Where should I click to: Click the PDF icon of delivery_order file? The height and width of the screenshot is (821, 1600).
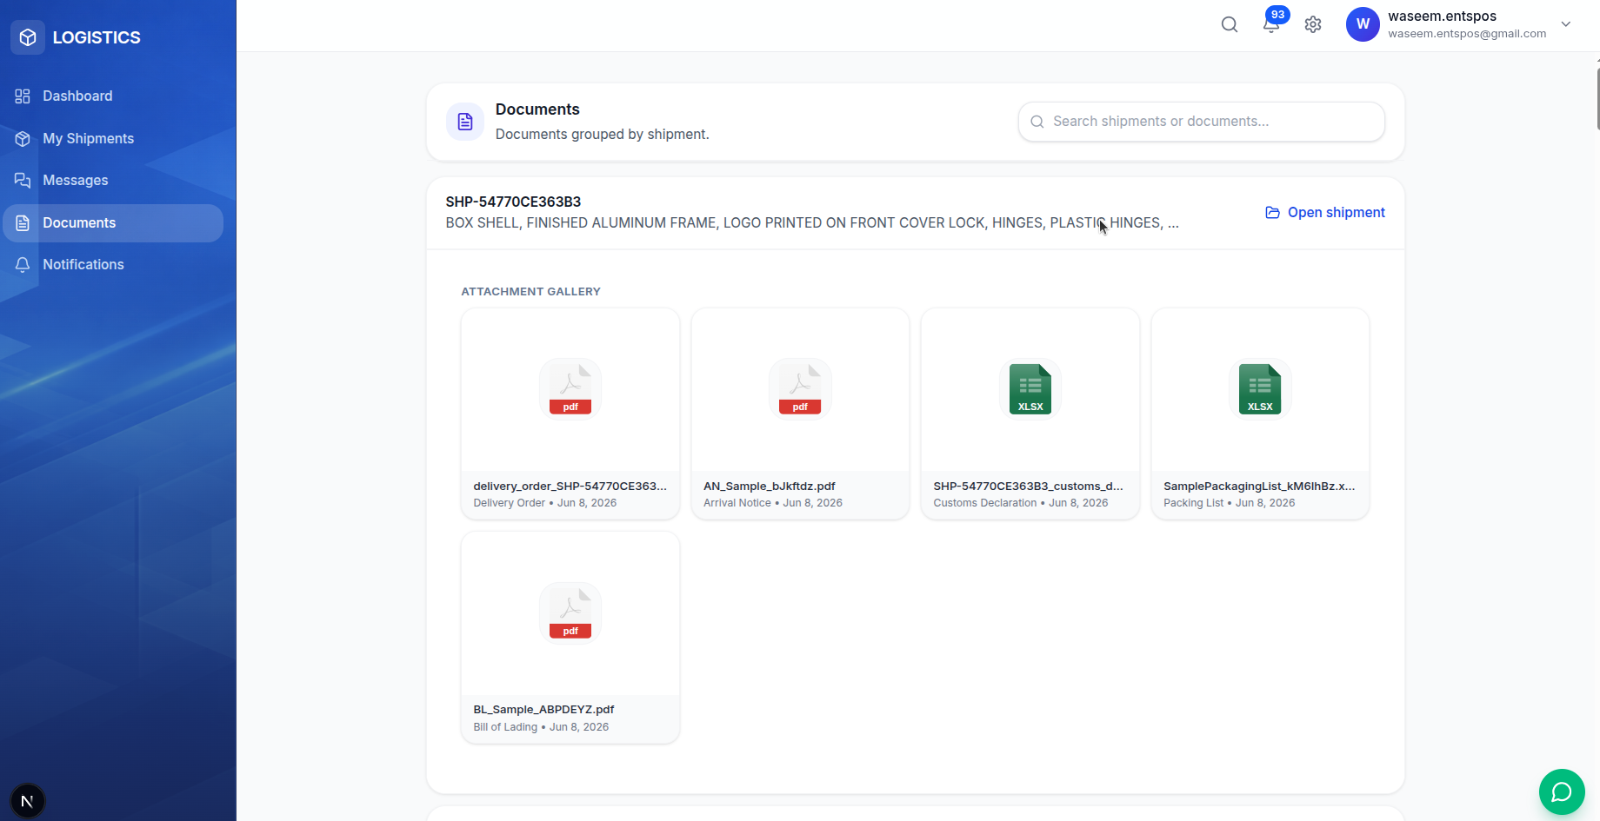[x=570, y=388]
